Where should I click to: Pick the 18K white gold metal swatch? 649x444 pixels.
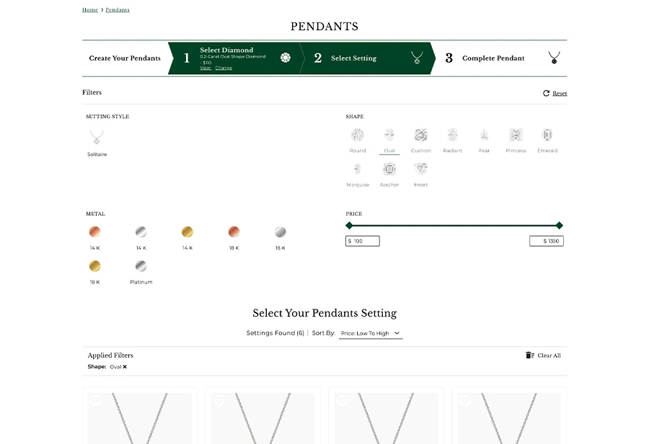[281, 232]
